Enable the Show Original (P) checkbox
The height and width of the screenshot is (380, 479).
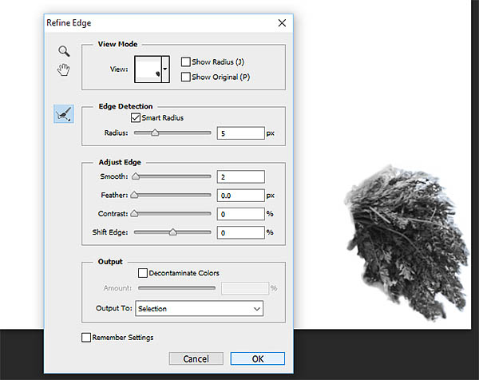click(x=185, y=77)
